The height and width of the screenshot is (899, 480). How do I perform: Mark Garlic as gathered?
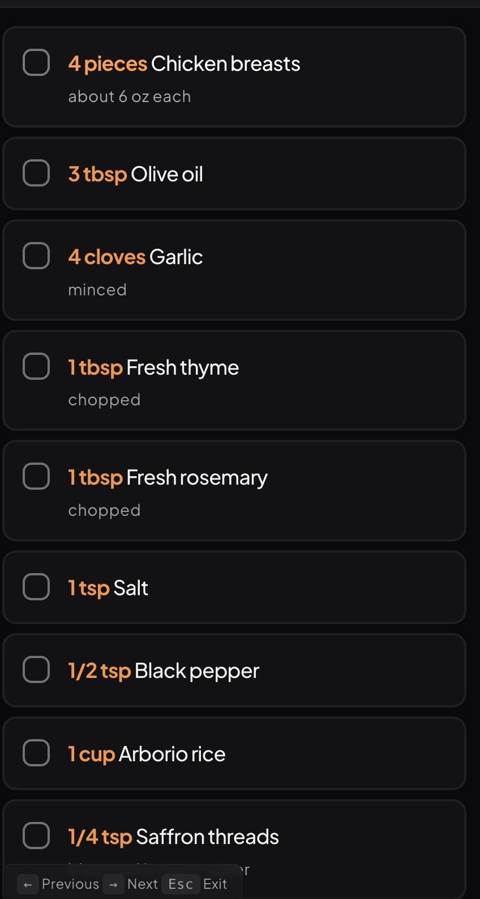click(36, 256)
